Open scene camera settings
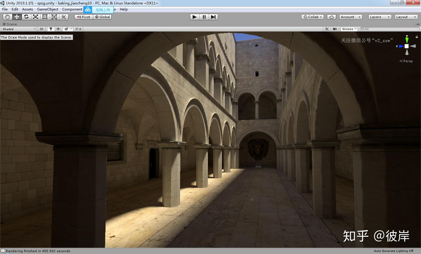 tap(335, 29)
